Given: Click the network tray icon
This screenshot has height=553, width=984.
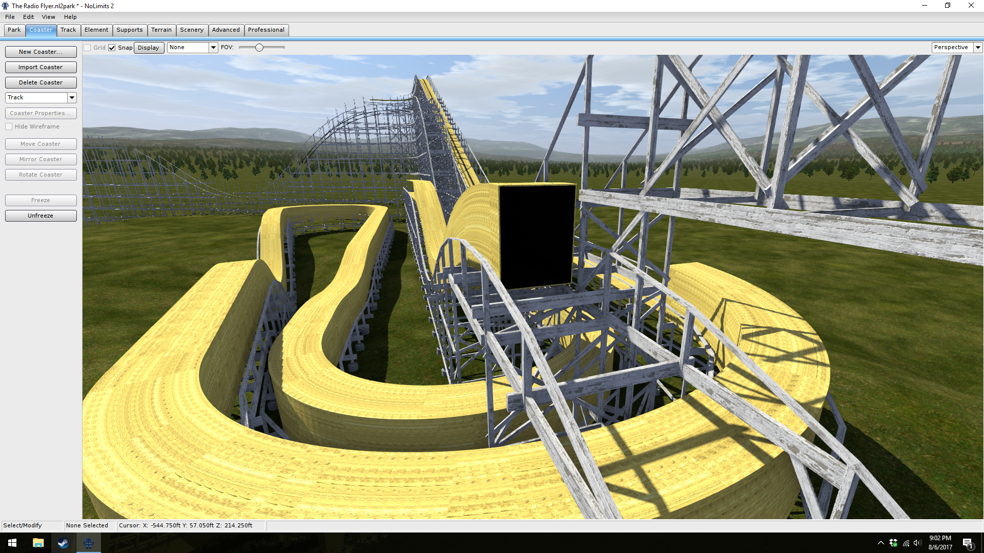Looking at the screenshot, I should 906,543.
